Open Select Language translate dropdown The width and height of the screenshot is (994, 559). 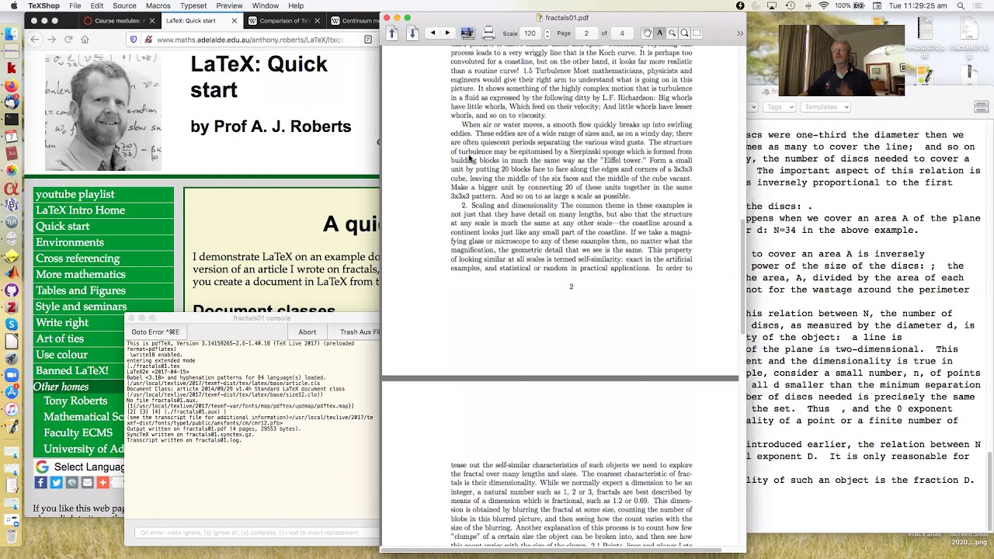coord(79,467)
